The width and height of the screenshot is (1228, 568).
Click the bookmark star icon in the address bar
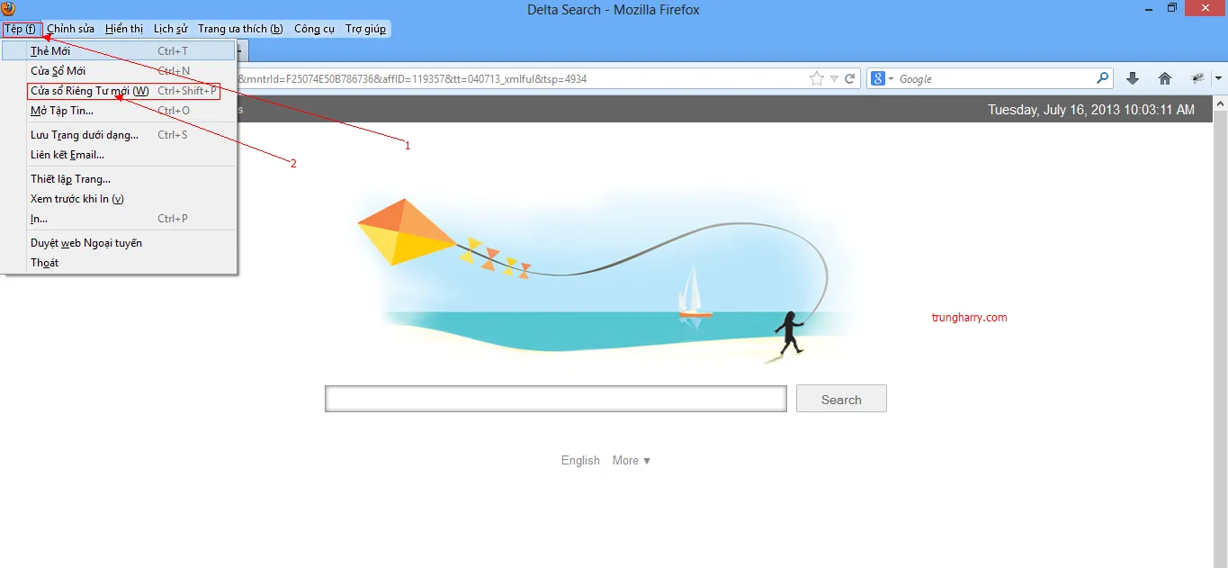pos(816,79)
